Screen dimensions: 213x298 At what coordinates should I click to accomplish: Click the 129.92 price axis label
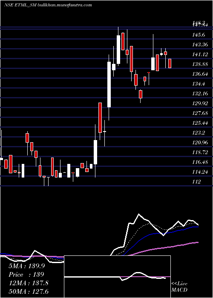[200, 103]
